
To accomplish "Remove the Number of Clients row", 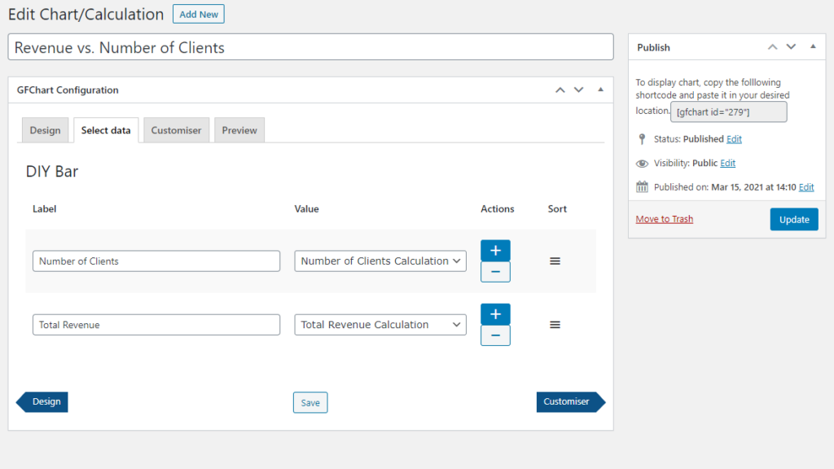I will pos(495,272).
